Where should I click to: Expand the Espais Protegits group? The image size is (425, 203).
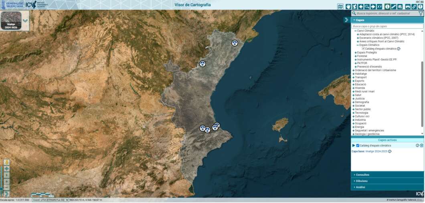coord(356,52)
